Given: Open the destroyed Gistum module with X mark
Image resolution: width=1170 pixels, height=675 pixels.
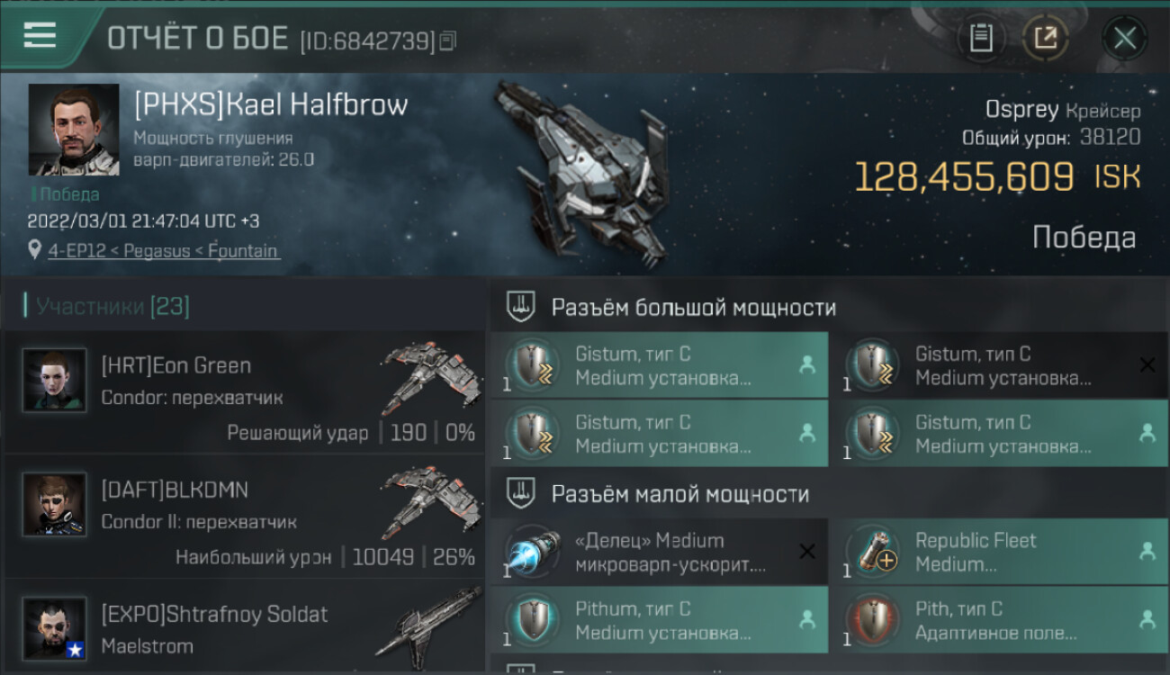Looking at the screenshot, I should tap(999, 365).
